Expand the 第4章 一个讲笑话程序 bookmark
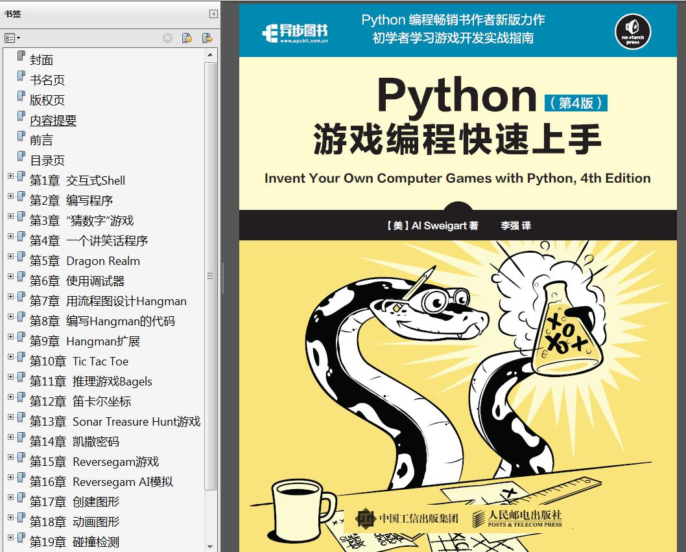686x552 pixels. click(x=11, y=236)
